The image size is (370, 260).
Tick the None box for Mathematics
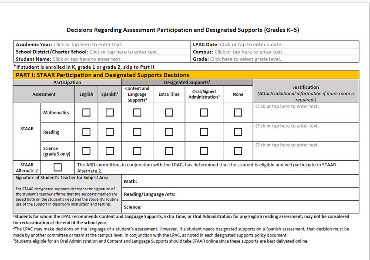point(238,112)
